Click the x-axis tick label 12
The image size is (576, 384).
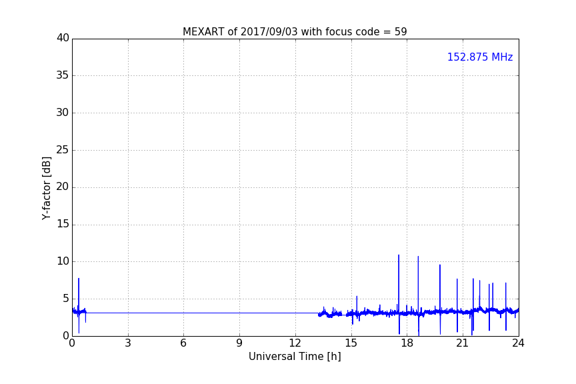[x=295, y=343]
